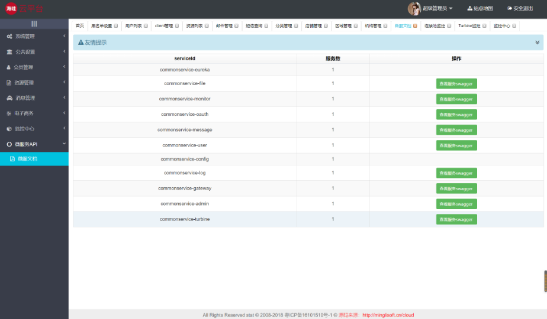Open the 站点地图 link
This screenshot has width=547, height=319.
coord(480,8)
